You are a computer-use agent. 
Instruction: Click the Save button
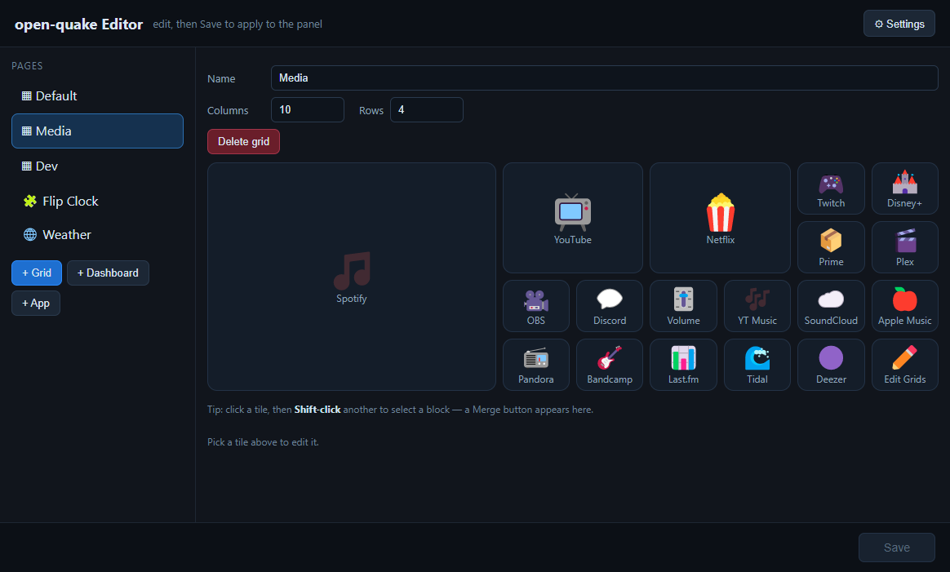(x=897, y=548)
